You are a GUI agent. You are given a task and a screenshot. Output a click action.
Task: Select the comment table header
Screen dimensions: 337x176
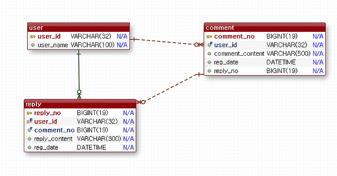tap(265, 27)
